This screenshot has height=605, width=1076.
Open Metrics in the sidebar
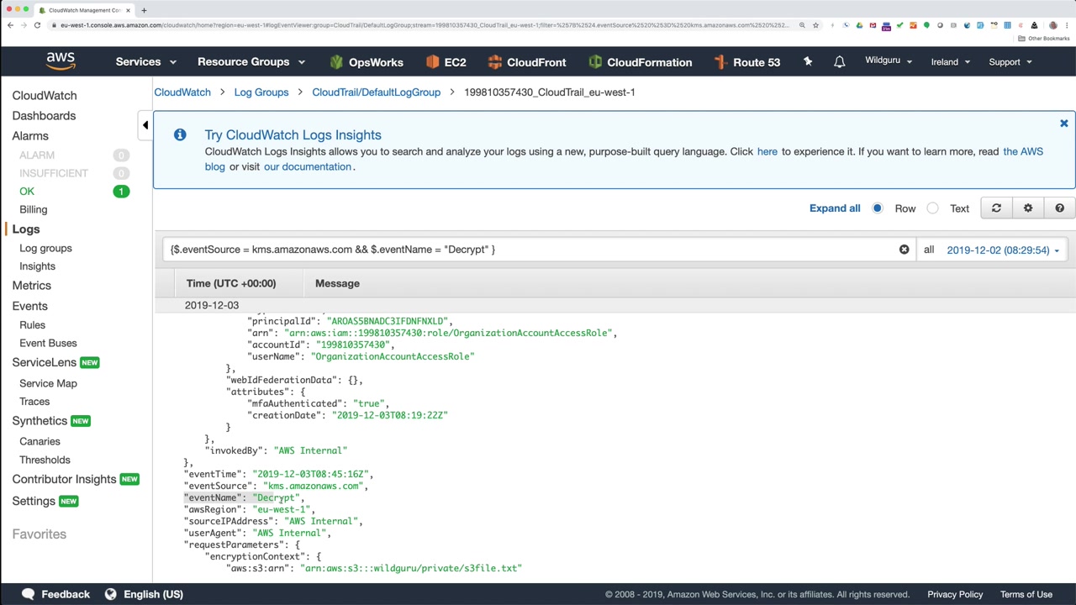click(31, 286)
